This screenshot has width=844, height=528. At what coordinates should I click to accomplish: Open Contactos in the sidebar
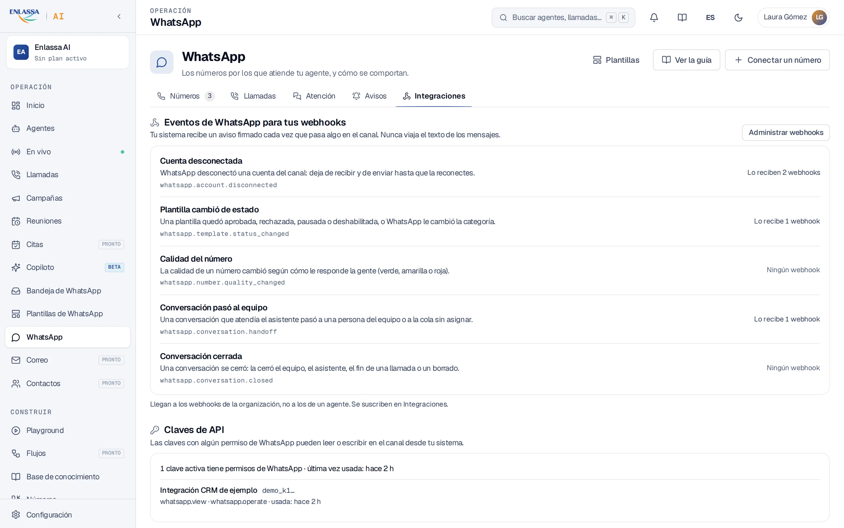pos(68,383)
